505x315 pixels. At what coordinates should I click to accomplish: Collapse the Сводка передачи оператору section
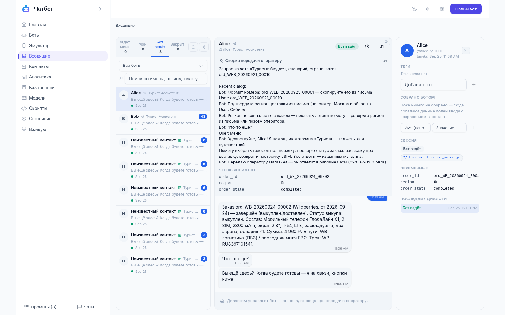pos(385,61)
